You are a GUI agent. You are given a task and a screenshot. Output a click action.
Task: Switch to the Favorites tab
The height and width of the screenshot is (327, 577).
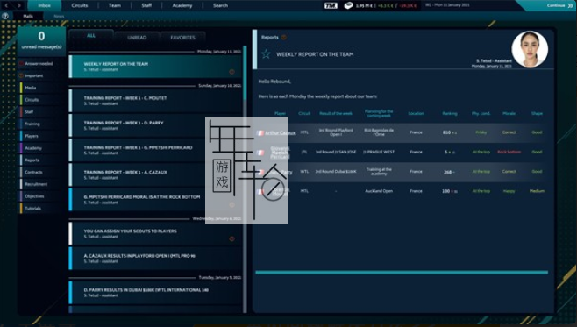182,38
